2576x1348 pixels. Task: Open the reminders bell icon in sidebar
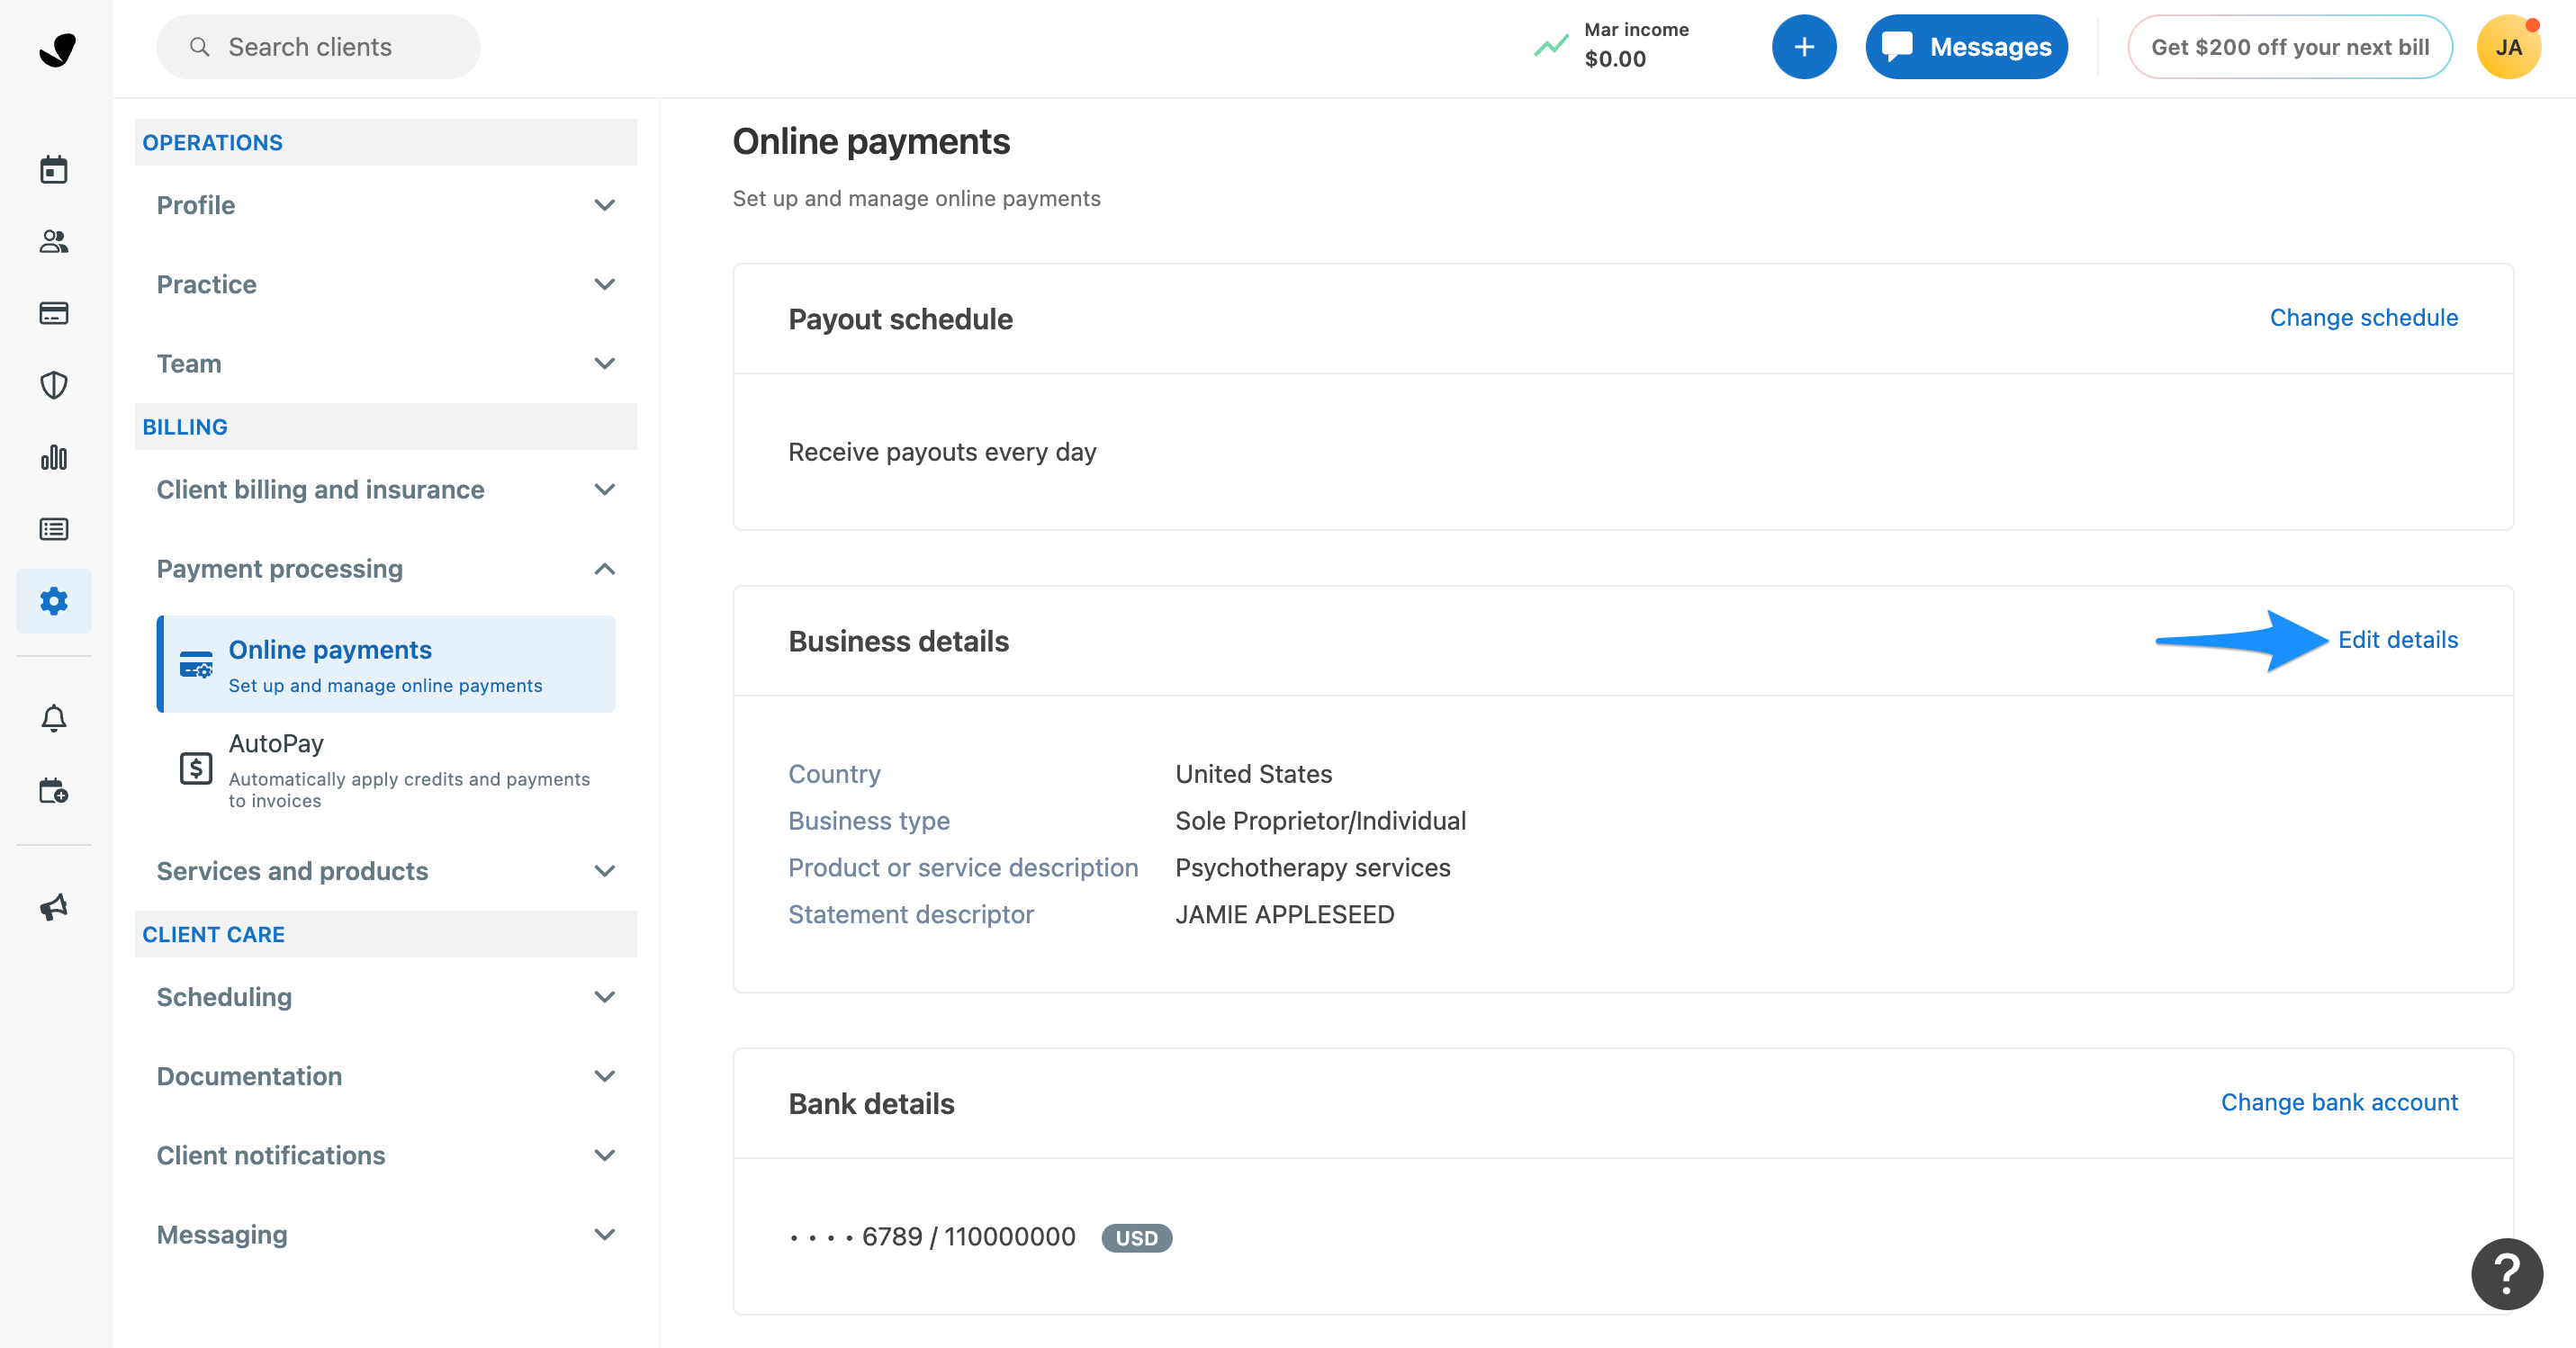point(54,719)
